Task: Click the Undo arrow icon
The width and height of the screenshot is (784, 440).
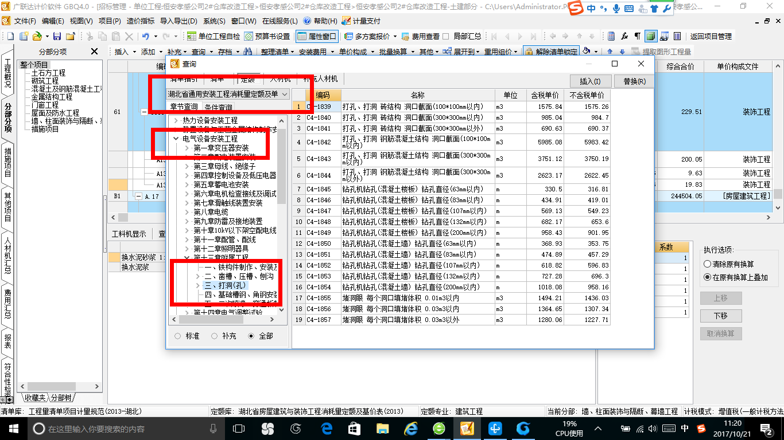Action: pos(145,36)
